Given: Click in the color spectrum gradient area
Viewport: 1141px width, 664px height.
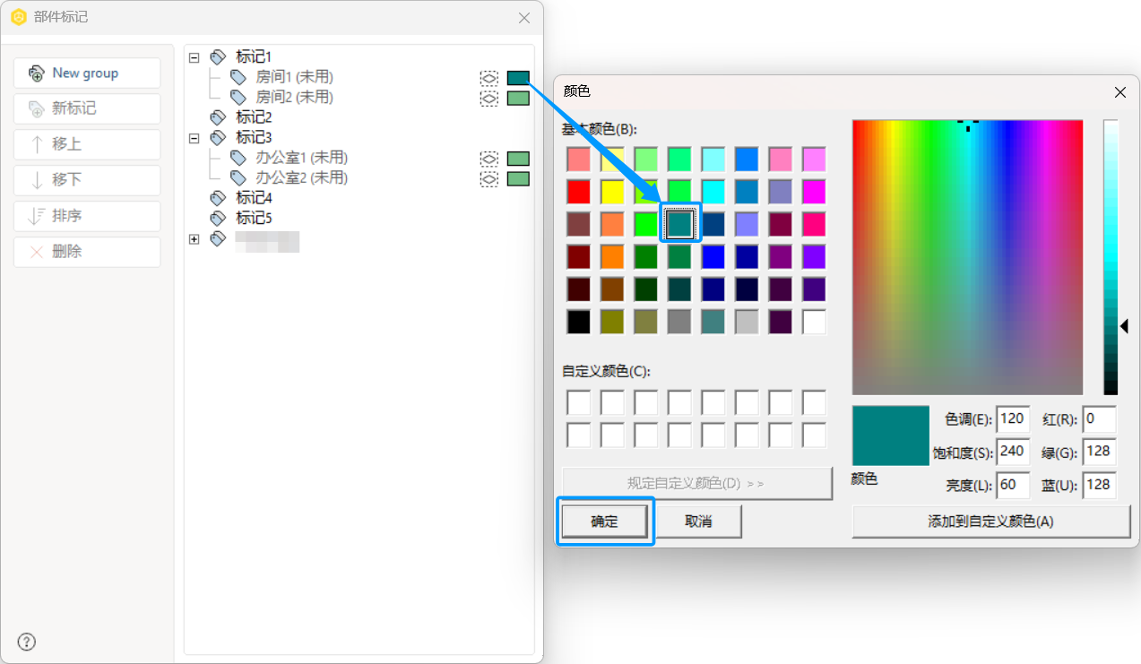Looking at the screenshot, I should [x=968, y=257].
